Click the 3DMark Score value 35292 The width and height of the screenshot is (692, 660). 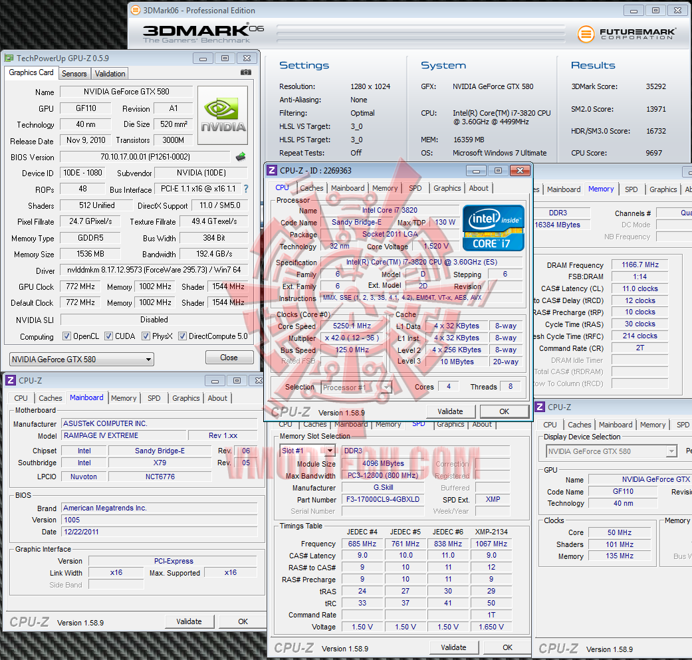tap(656, 86)
